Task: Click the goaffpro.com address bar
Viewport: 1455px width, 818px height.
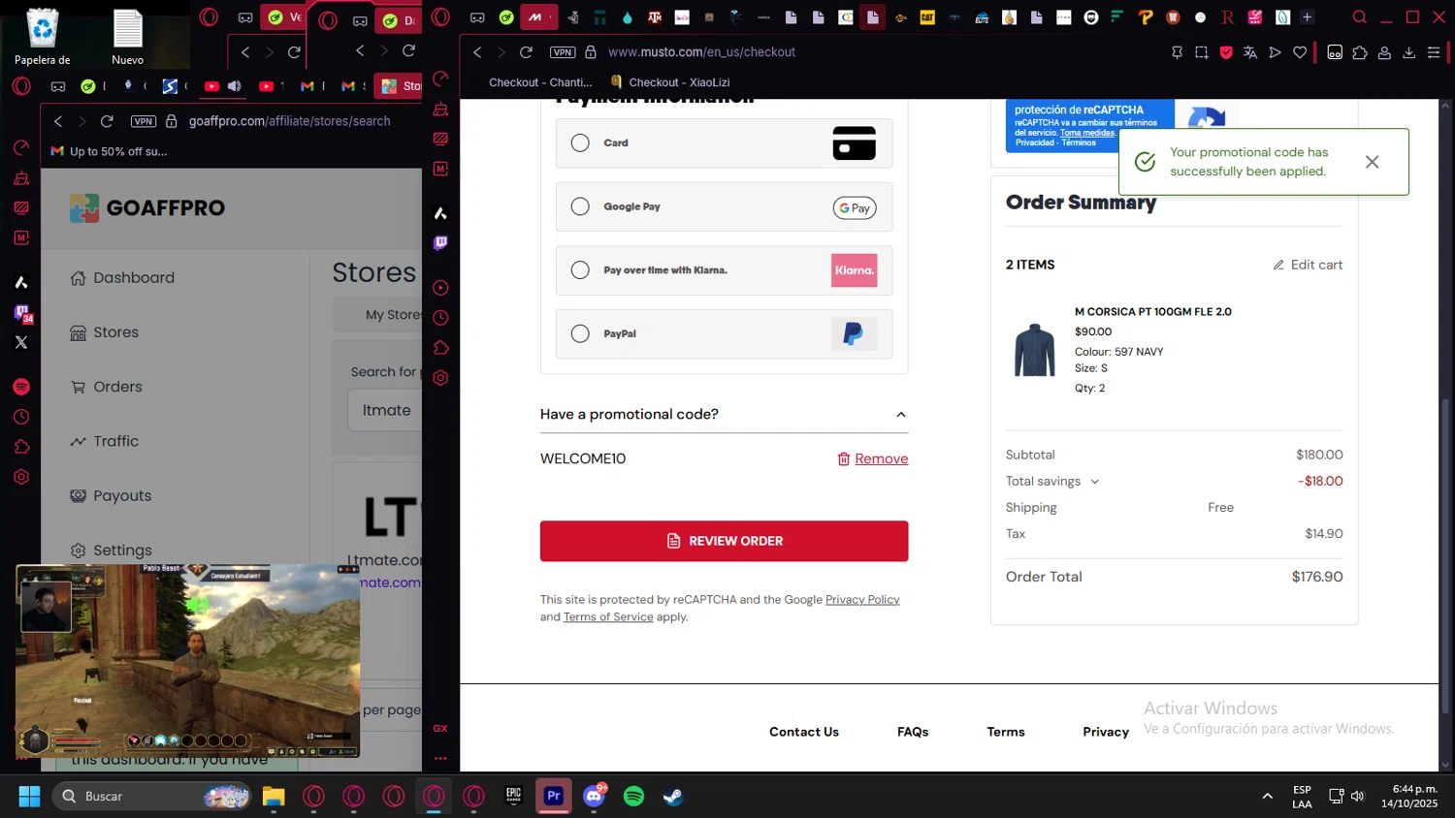Action: coord(289,121)
